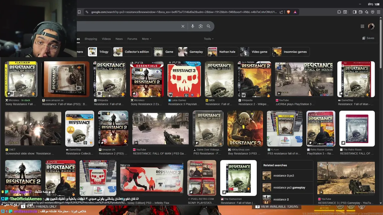Select the Collector's edition filter chip
The image size is (383, 215).
coord(132,52)
